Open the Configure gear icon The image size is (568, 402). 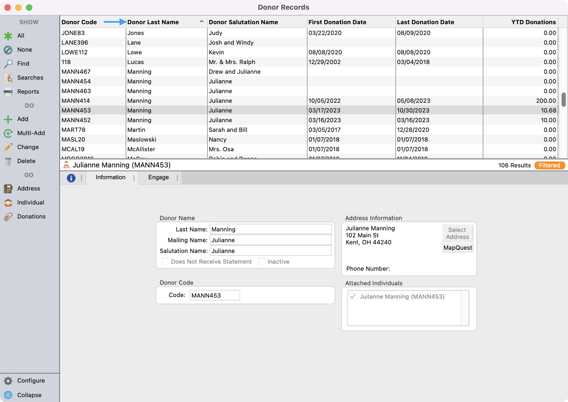8,381
